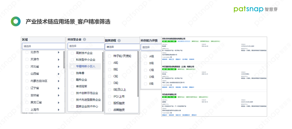This screenshot has height=129, width=292.
Task: Expand 内蒙古自治区 with its arrow
Action: point(59,81)
